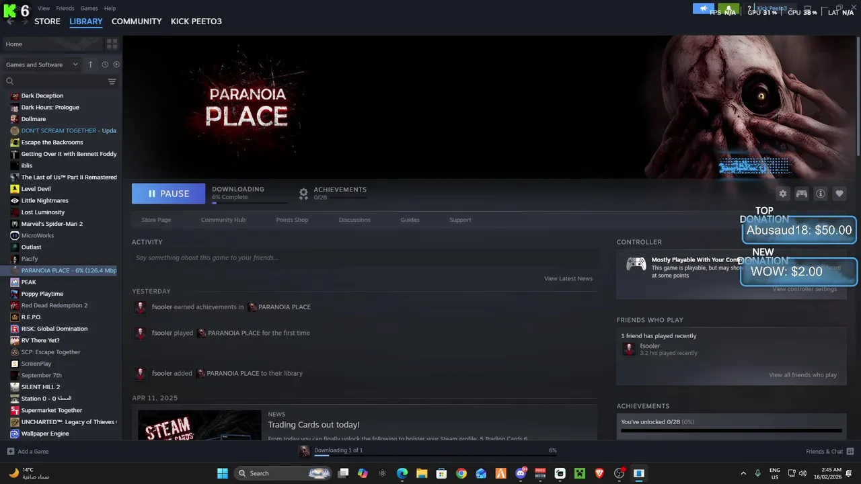Open game settings gear icon
This screenshot has width=861, height=484.
[782, 194]
